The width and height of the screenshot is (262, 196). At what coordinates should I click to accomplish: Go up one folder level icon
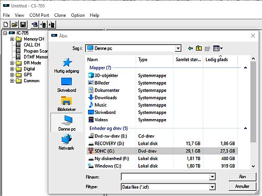[199, 48]
